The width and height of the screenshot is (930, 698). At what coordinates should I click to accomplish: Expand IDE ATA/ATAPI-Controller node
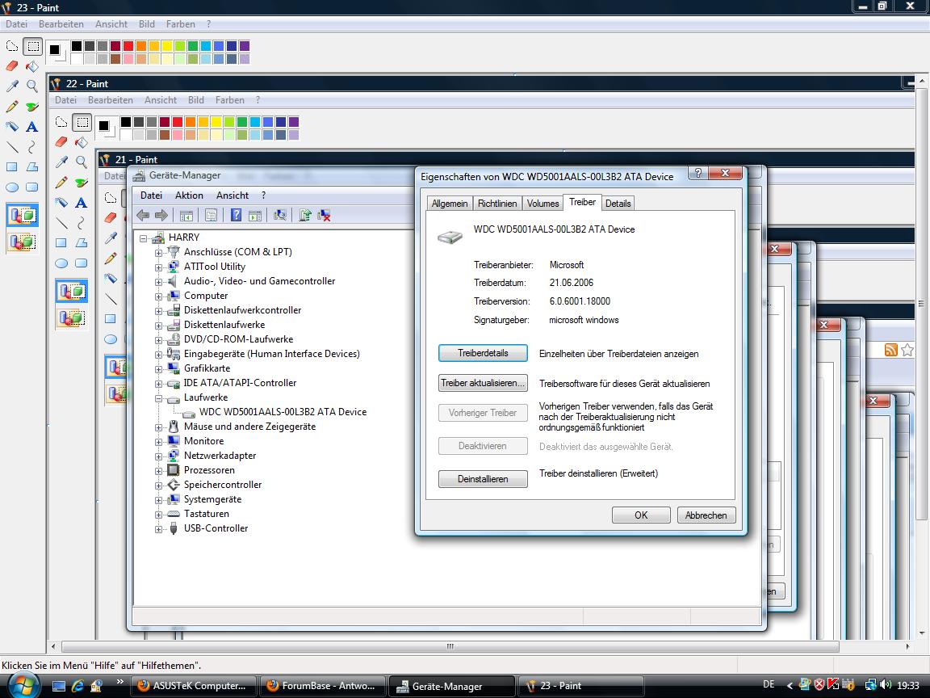158,384
